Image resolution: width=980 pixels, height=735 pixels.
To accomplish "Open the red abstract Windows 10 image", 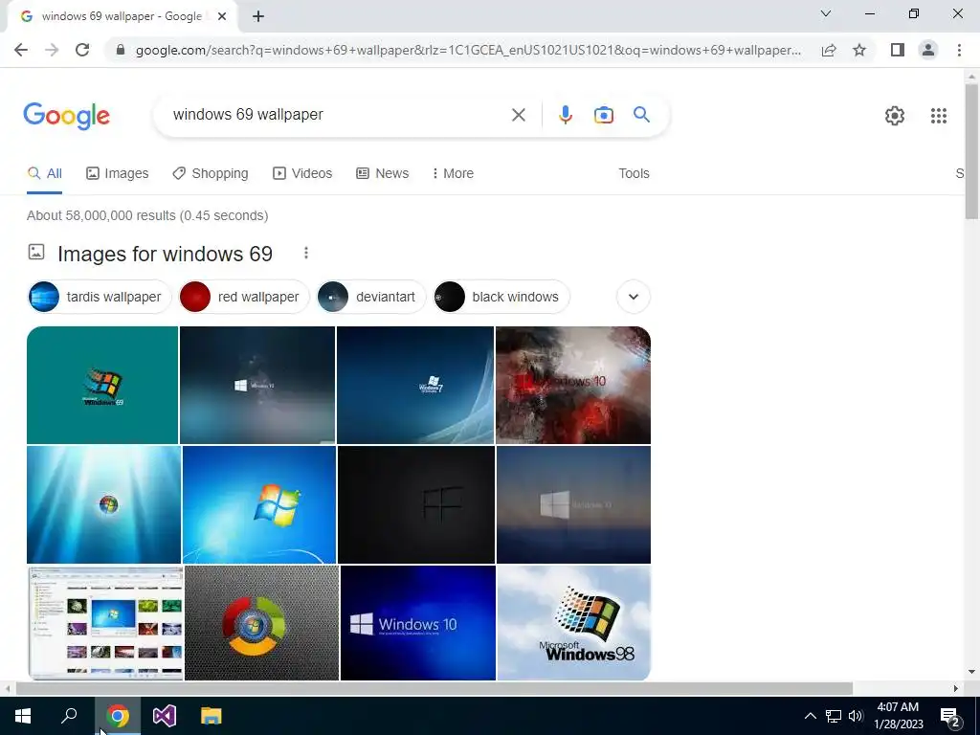I will (x=573, y=385).
